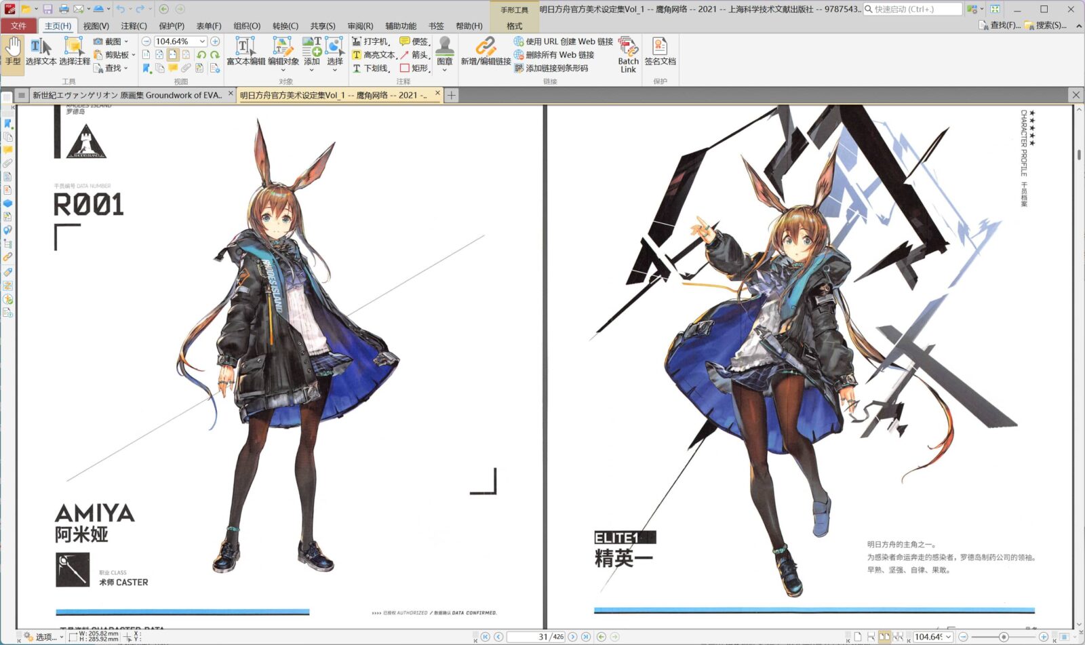Click the Undo arrow in the quick access toolbar
The width and height of the screenshot is (1085, 645).
click(x=120, y=9)
